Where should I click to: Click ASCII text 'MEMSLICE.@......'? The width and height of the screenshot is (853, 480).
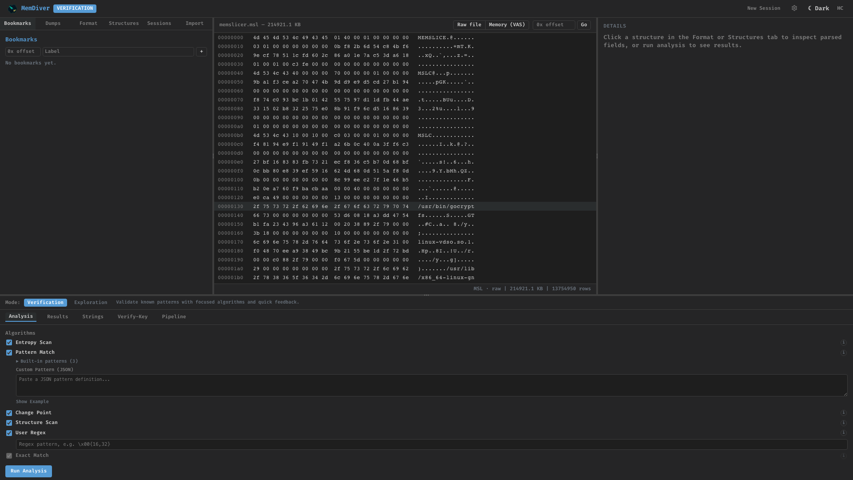pyautogui.click(x=446, y=38)
